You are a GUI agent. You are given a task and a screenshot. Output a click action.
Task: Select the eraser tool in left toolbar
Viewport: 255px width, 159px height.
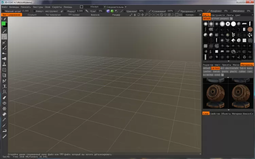4,98
